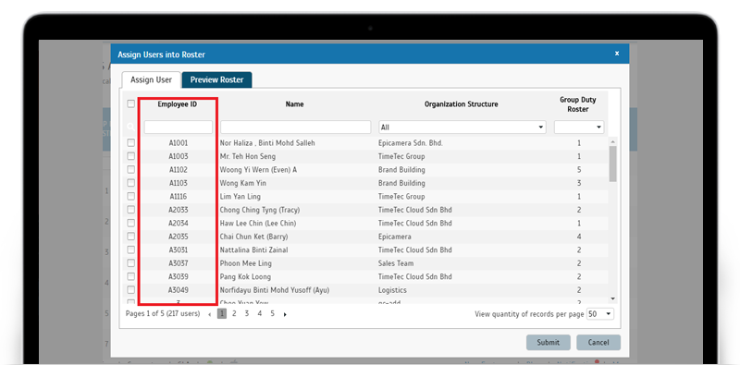Jump to page 2 of users
This screenshot has height=365, width=740.
(234, 313)
